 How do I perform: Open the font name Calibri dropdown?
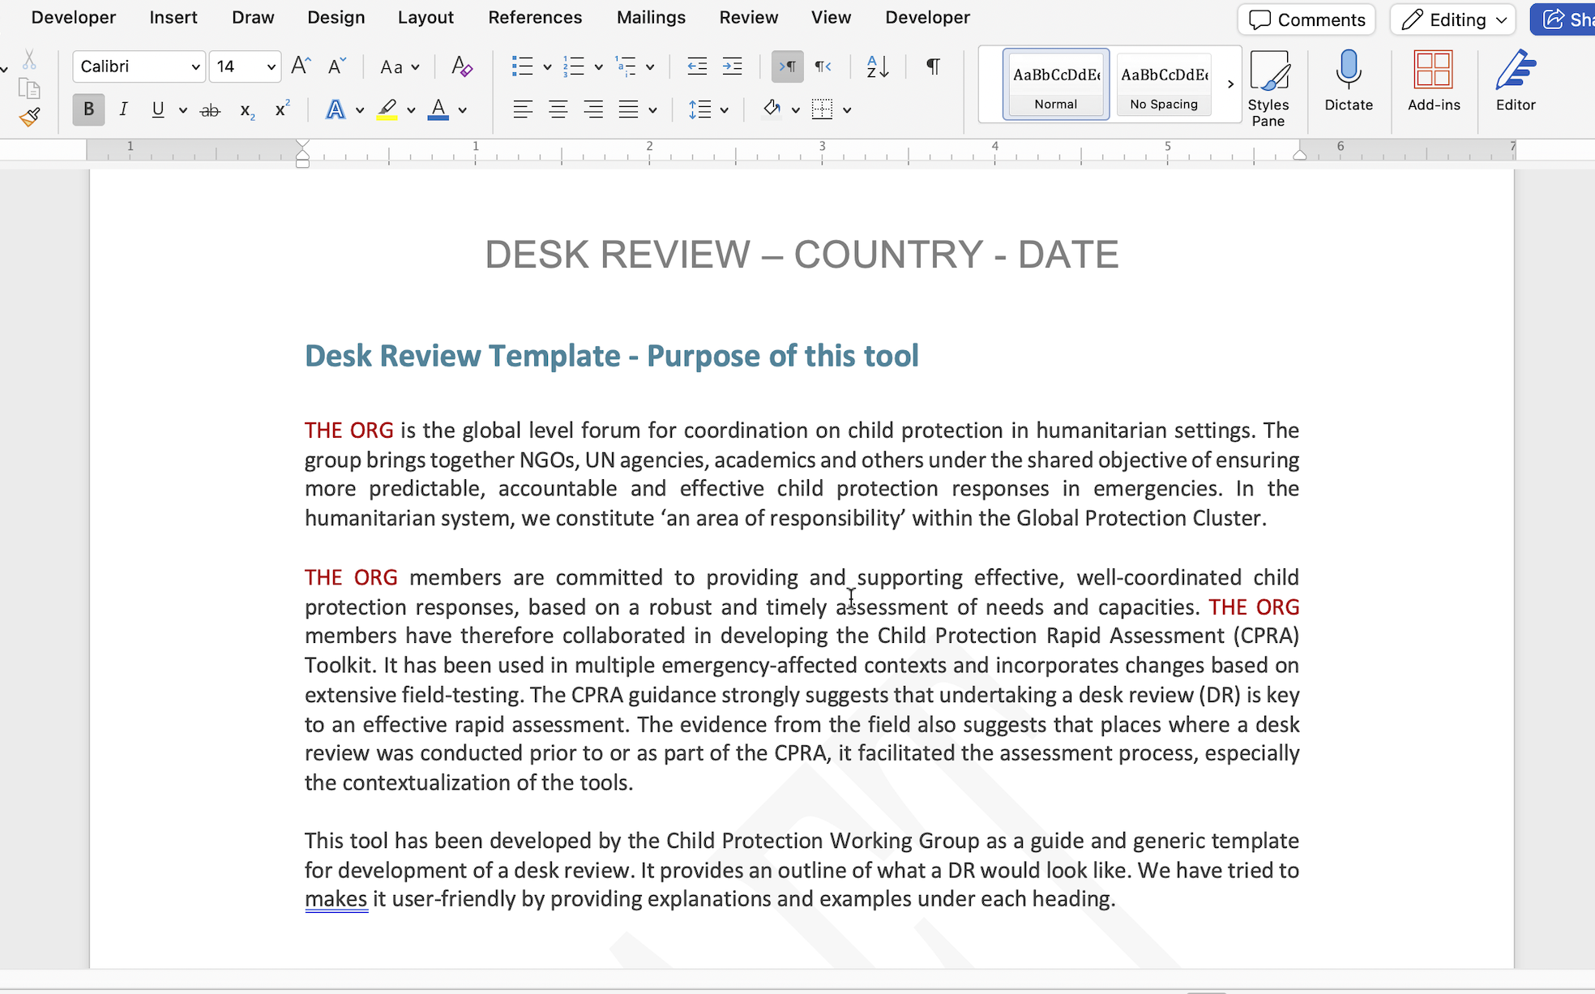(195, 66)
